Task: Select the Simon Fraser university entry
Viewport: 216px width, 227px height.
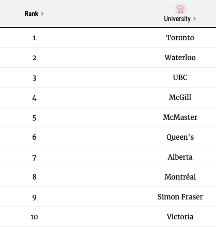Action: click(180, 197)
